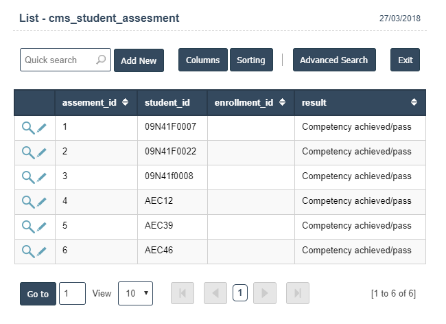The height and width of the screenshot is (324, 446).
Task: Open Advanced Search
Action: (334, 60)
